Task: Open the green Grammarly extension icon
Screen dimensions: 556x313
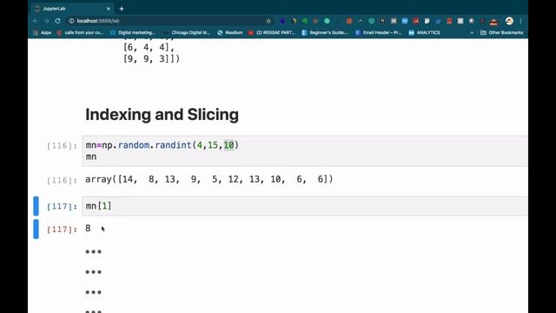Action: tap(327, 21)
